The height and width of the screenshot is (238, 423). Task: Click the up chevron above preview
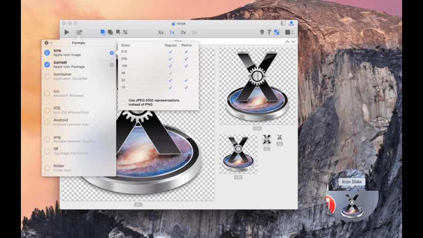pyautogui.click(x=287, y=41)
